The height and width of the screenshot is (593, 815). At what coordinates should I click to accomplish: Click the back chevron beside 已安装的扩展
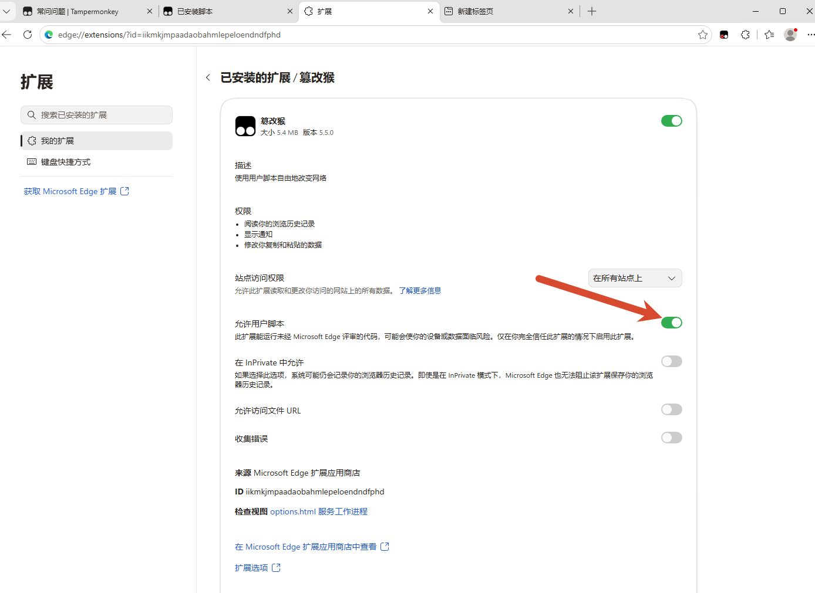tap(208, 77)
